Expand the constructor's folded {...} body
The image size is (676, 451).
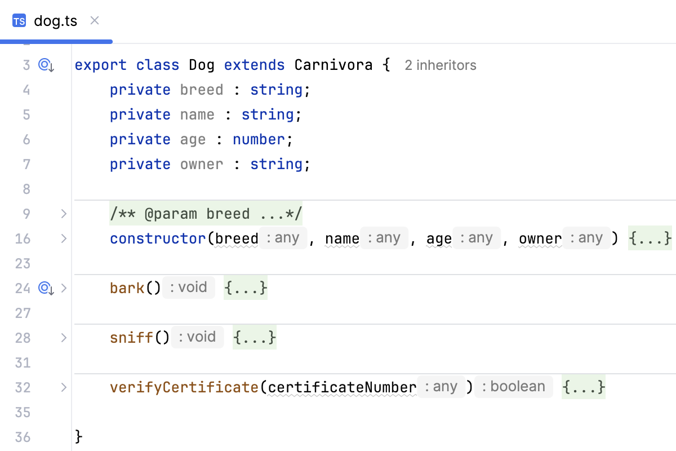click(650, 238)
